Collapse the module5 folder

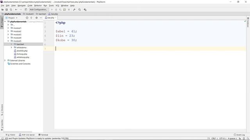[x=8, y=41]
